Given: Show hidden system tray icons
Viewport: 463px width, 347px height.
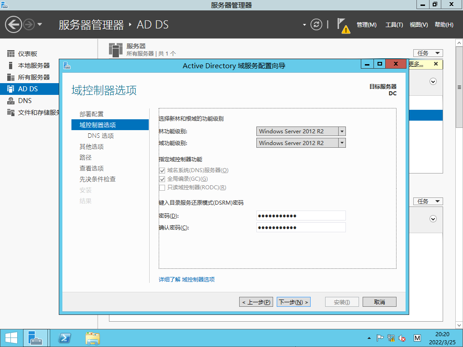Looking at the screenshot, I should pyautogui.click(x=369, y=338).
